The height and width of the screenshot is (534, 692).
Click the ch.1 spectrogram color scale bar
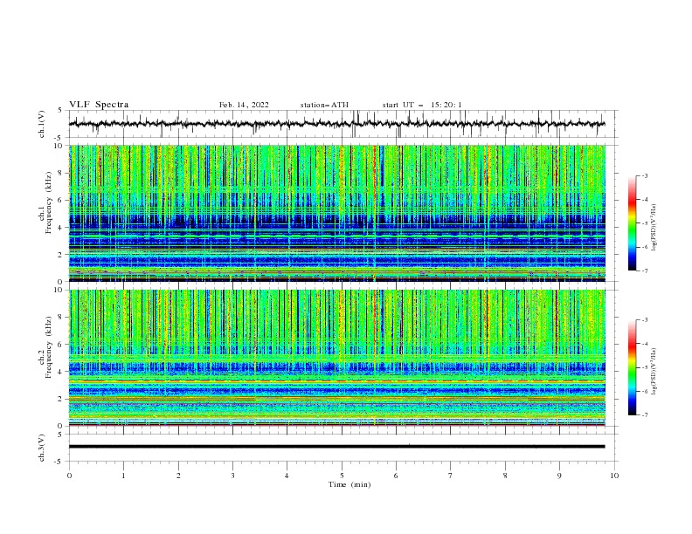pyautogui.click(x=632, y=222)
